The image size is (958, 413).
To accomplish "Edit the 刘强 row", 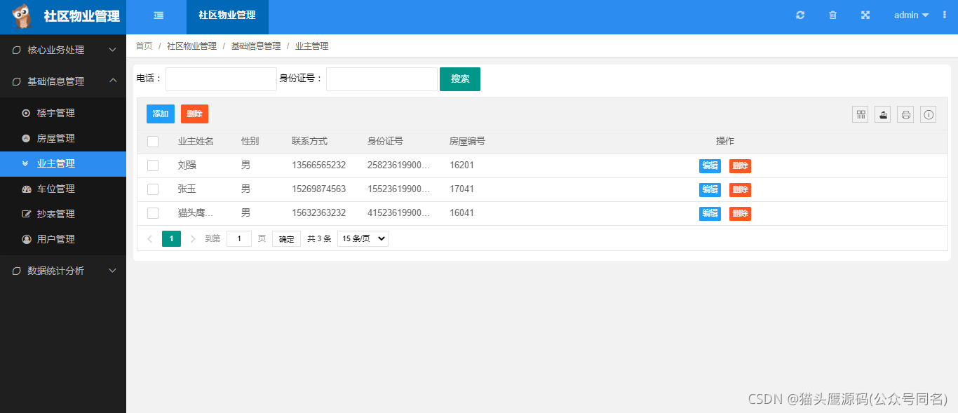I will click(x=710, y=166).
